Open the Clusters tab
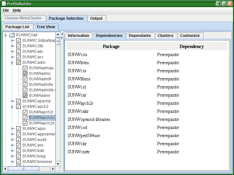Image resolution: width=234 pixels, height=175 pixels. pyautogui.click(x=165, y=36)
